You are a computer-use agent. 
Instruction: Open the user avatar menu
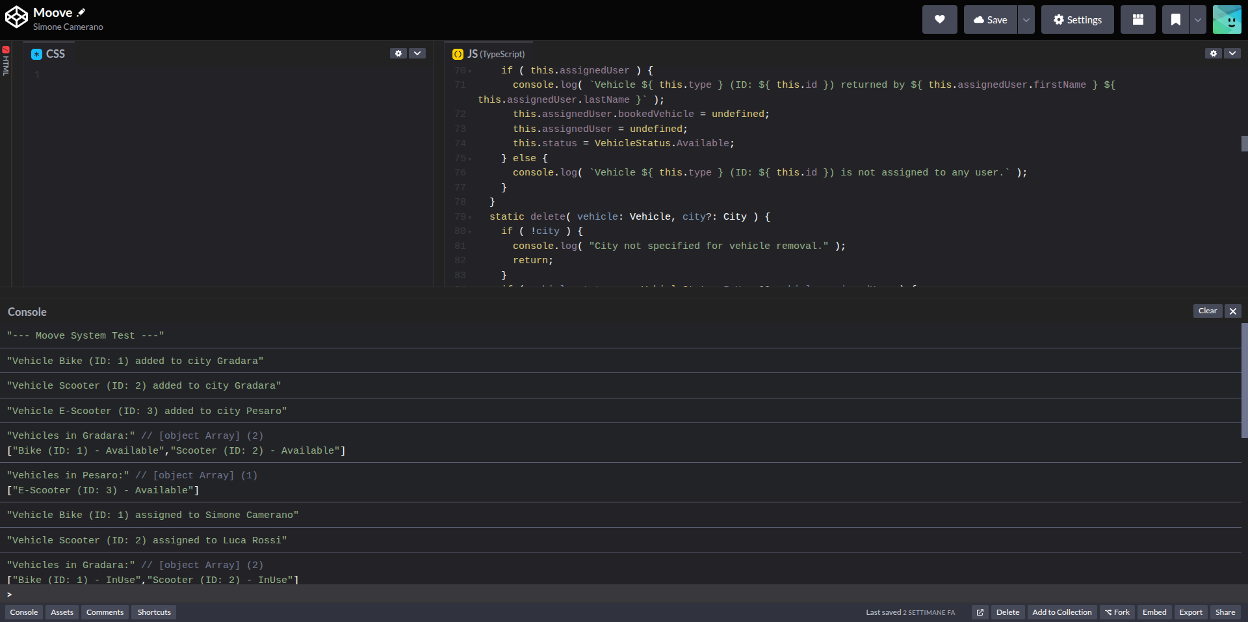tap(1227, 19)
